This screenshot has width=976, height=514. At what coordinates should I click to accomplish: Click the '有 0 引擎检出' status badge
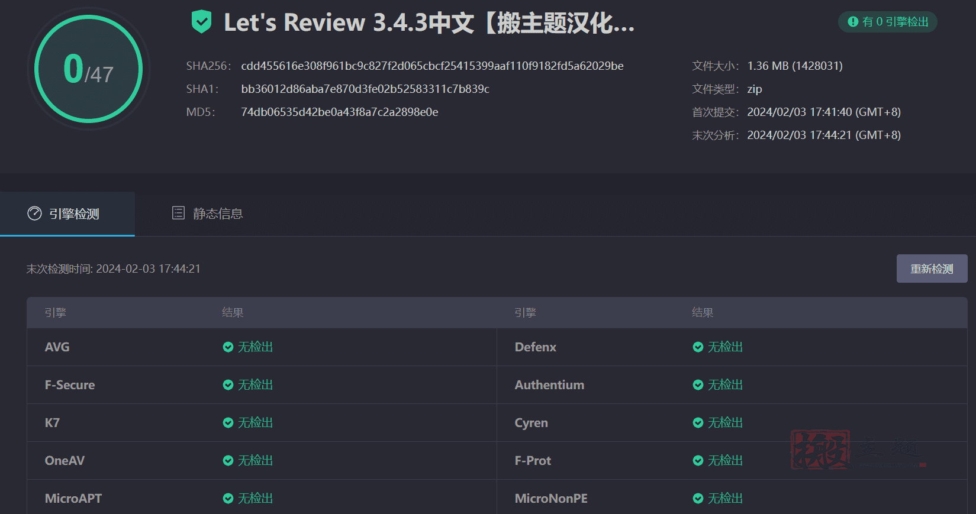coord(888,22)
